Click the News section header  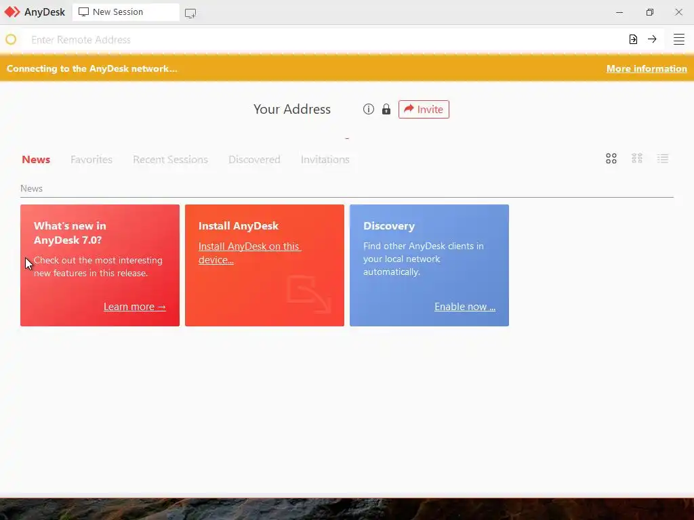pos(31,188)
